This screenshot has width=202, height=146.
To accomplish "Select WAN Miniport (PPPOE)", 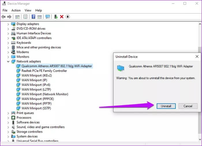I will pyautogui.click(x=38, y=99).
